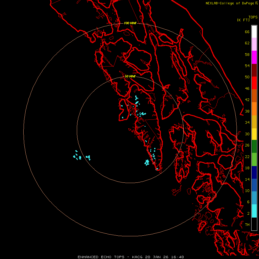
Task: Click the '26' legend value
Action: [247, 145]
